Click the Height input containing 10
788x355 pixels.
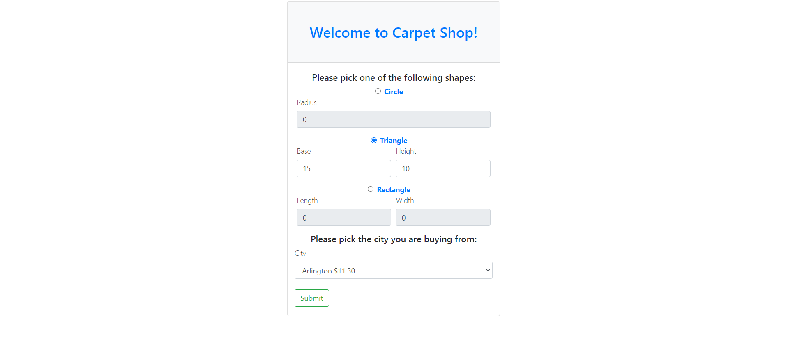point(442,168)
